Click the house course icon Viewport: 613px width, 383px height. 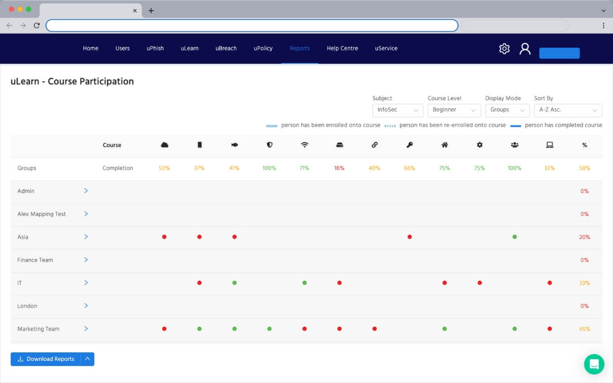pyautogui.click(x=444, y=145)
